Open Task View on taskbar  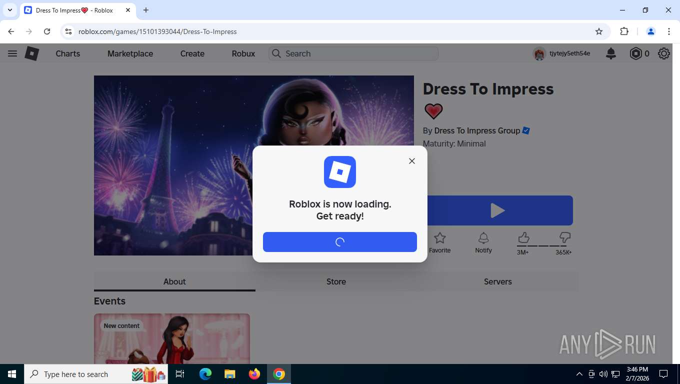pos(180,374)
